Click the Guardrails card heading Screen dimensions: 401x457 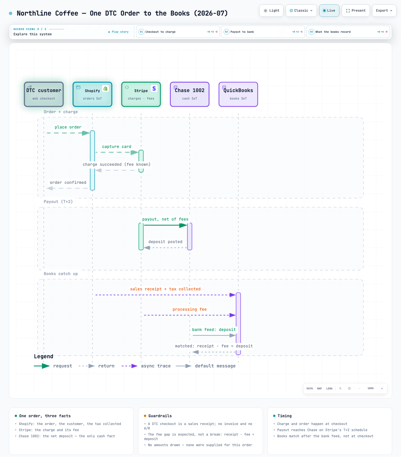[x=160, y=416]
